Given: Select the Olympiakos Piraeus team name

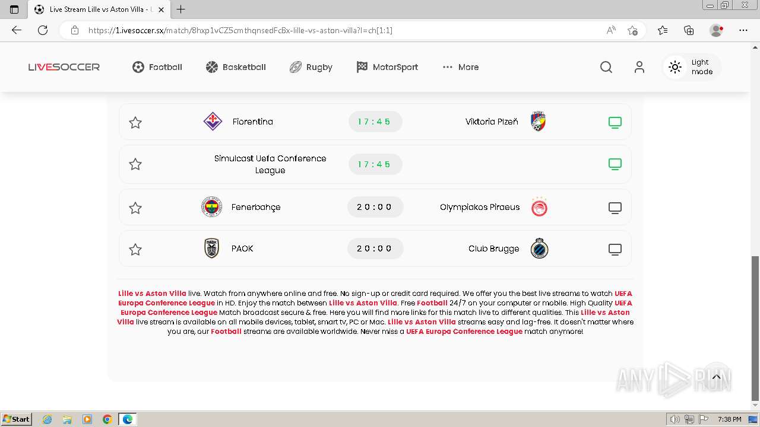Looking at the screenshot, I should 480,207.
